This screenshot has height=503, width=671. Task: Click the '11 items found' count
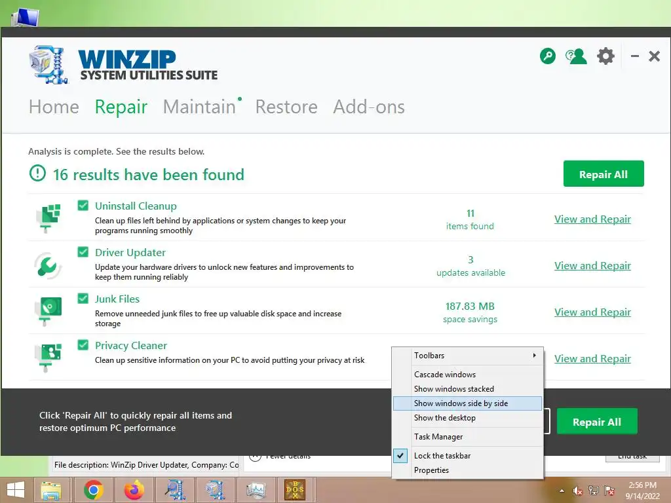coord(470,219)
